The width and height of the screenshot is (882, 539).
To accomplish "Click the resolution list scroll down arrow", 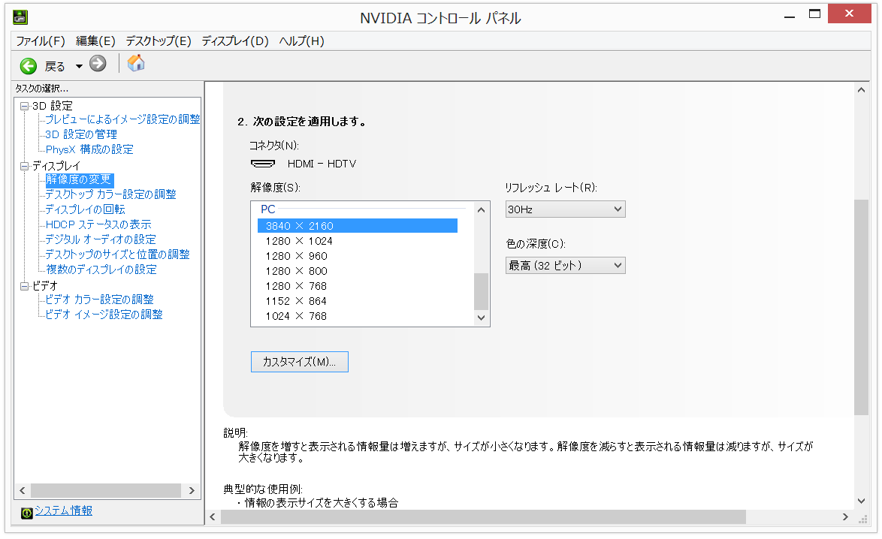I will pos(481,318).
